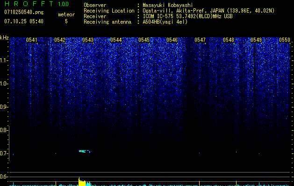Click the 0549 time marker
The height and width of the screenshot is (186, 294).
tap(256, 40)
